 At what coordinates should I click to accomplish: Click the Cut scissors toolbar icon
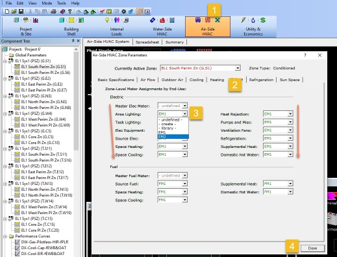pos(31,12)
